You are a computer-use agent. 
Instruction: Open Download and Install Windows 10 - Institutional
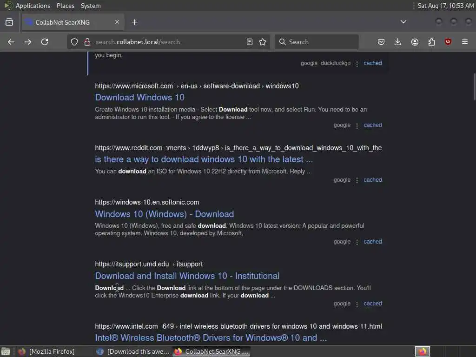coord(187,276)
